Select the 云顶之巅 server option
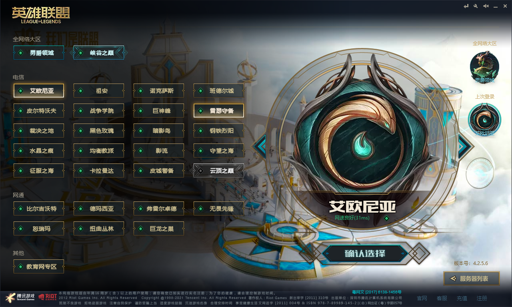Image resolution: width=512 pixels, height=307 pixels. (219, 171)
